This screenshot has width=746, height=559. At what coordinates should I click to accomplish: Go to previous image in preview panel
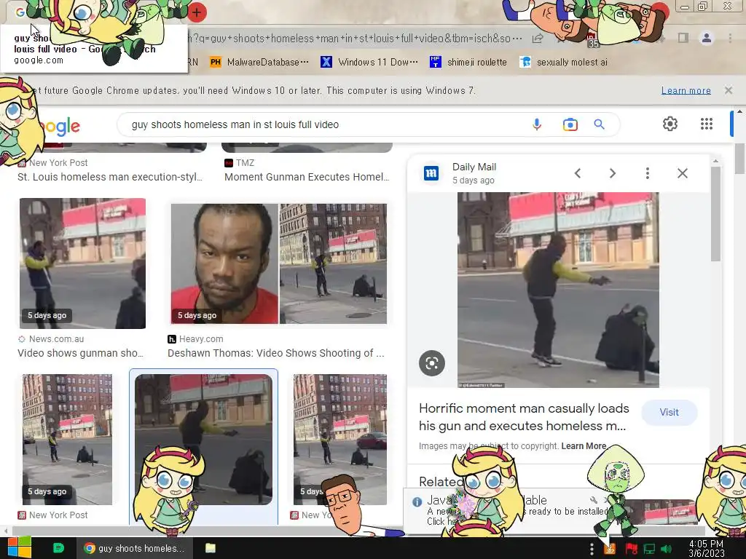[578, 173]
